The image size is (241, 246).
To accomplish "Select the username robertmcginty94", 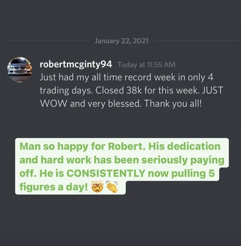I will tap(76, 64).
